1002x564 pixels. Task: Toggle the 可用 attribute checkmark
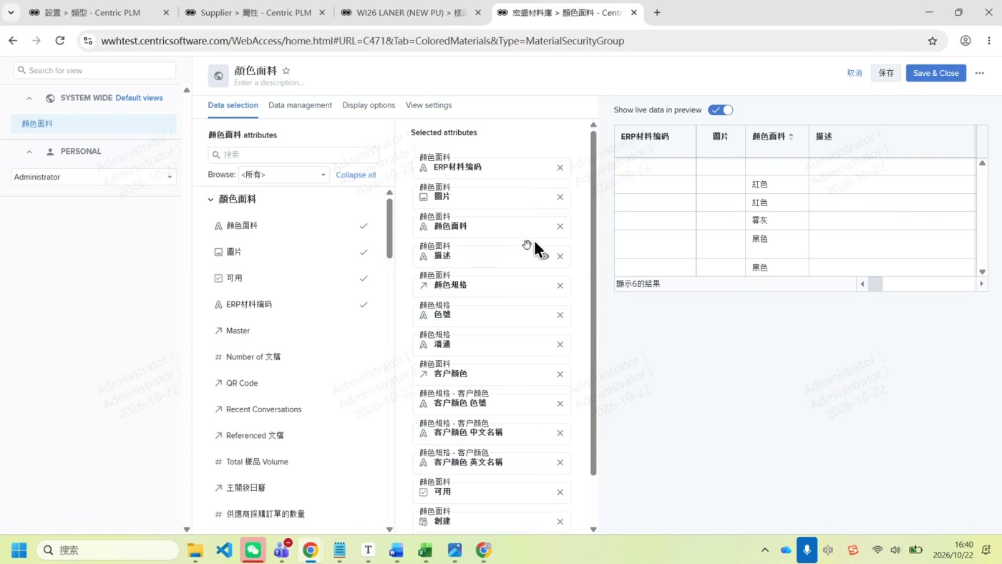(364, 278)
